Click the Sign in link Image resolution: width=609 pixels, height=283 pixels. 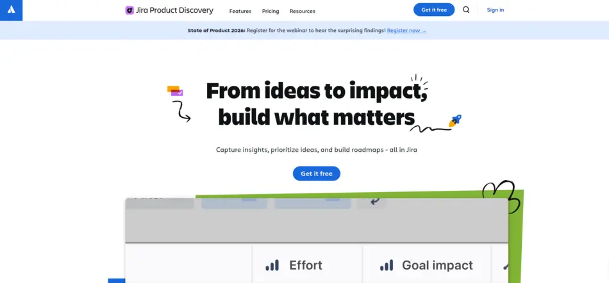point(495,10)
